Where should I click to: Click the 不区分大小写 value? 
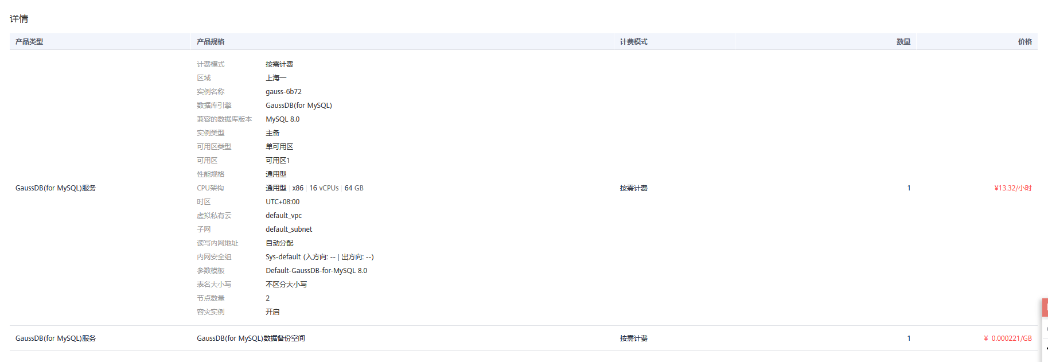[x=286, y=285]
